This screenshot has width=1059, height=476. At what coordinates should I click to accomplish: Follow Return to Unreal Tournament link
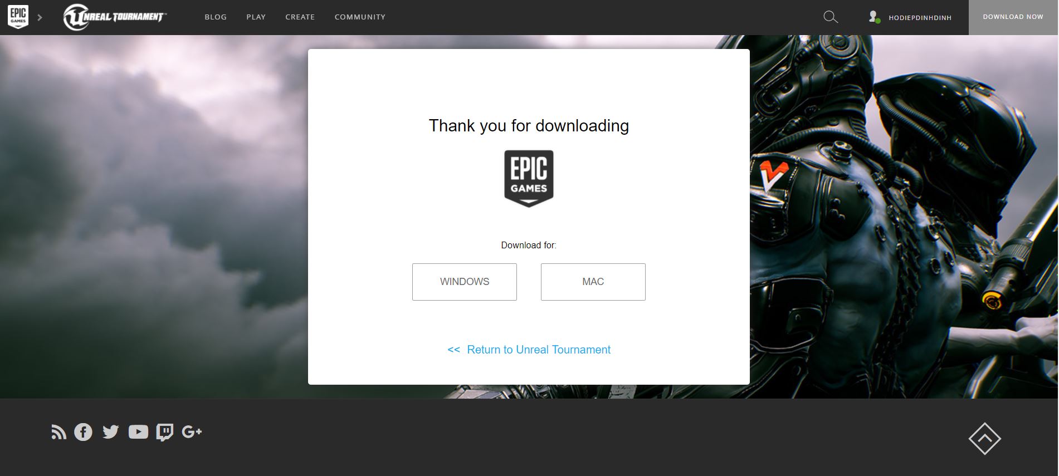coord(529,350)
